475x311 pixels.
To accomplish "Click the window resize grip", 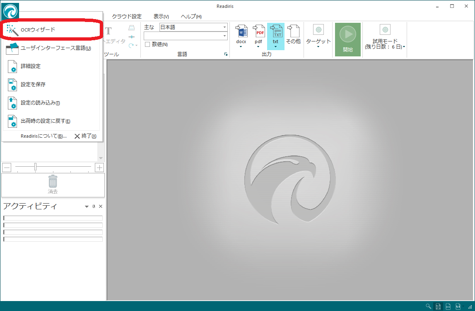I will pos(470,307).
